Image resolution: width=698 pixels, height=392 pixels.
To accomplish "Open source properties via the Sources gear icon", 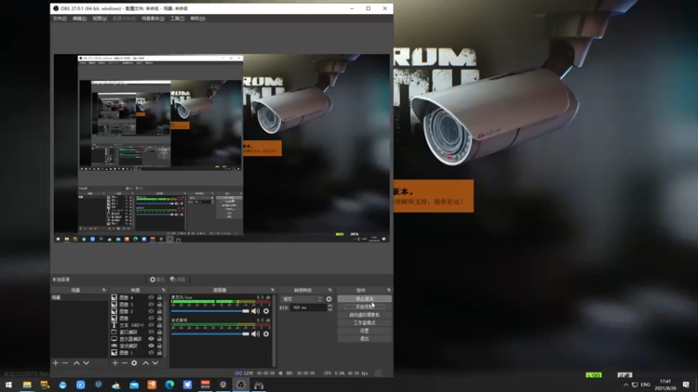I will point(134,363).
